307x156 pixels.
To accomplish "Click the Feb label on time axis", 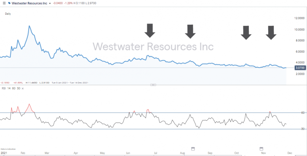I will (23, 153).
